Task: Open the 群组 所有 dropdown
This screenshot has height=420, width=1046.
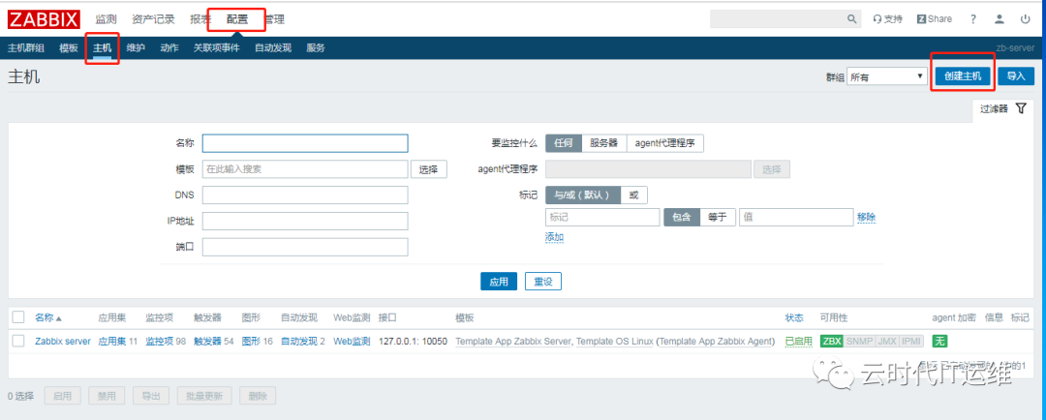Action: [x=886, y=76]
